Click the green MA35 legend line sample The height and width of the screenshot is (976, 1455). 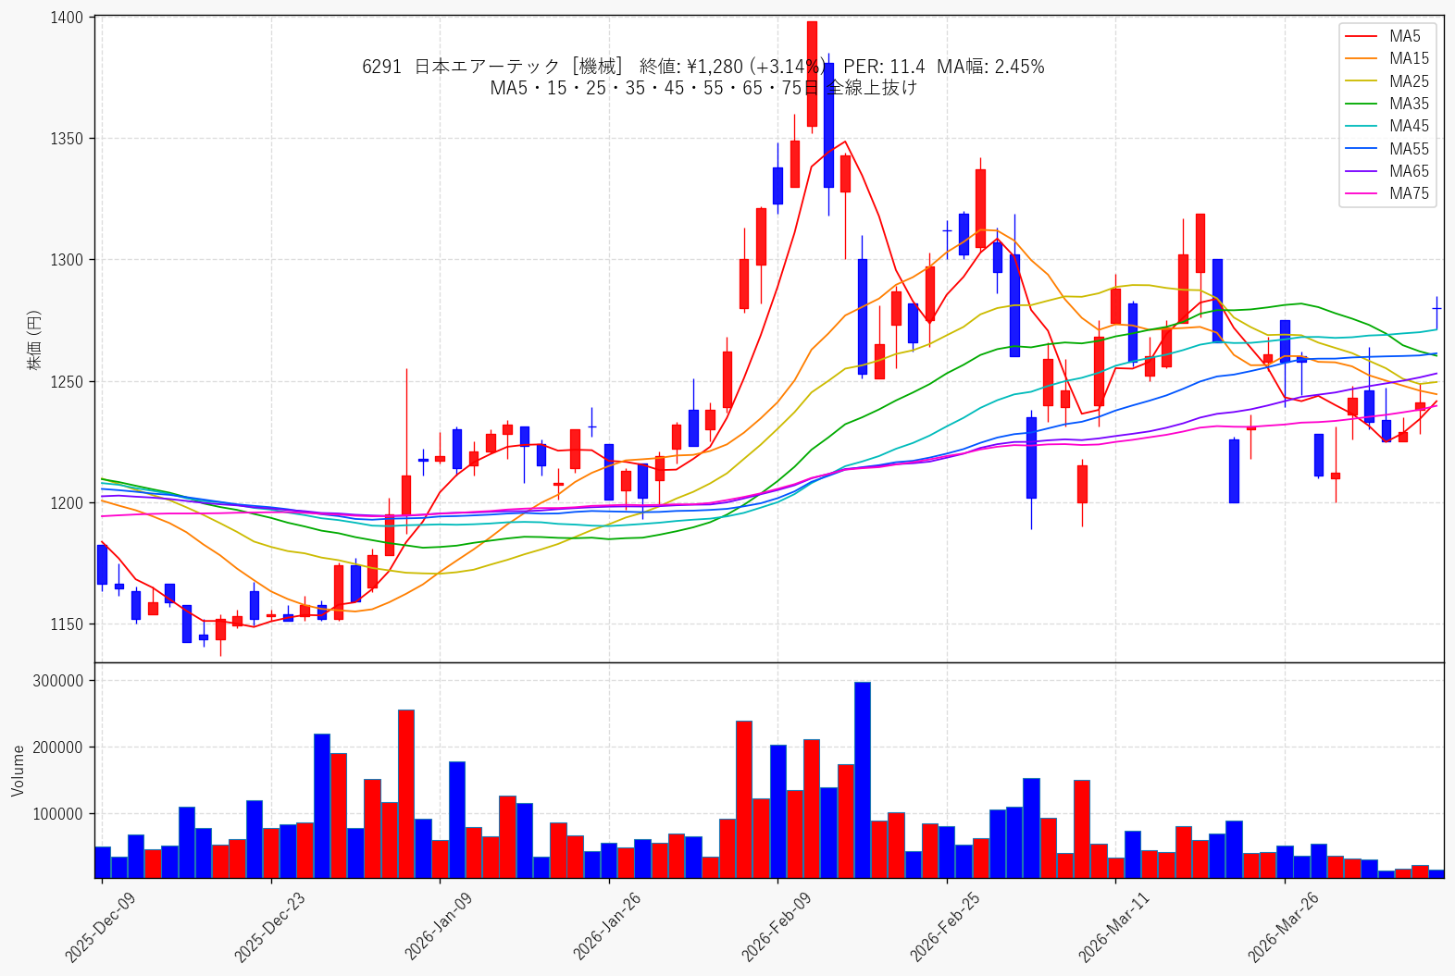[x=1362, y=104]
